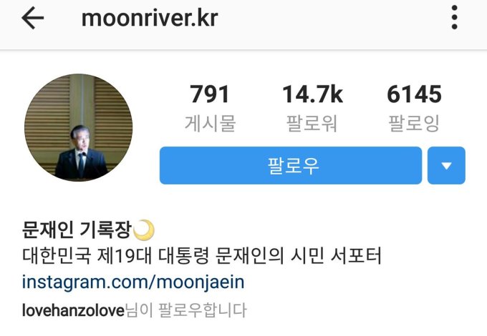The width and height of the screenshot is (487, 336).
Task: Click the 문재인 기록장 display name
Action: pos(77,230)
